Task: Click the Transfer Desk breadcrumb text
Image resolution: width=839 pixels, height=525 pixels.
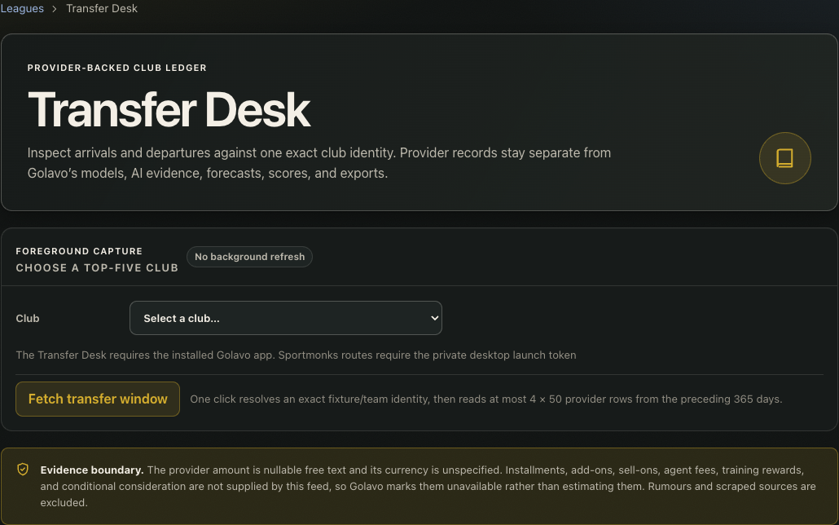Action: 102,9
